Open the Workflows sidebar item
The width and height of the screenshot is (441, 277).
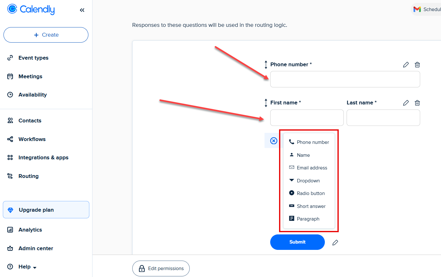tap(32, 139)
